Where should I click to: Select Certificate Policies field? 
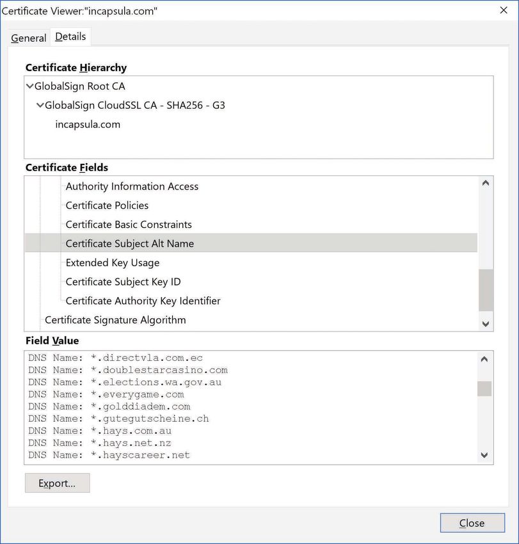(107, 205)
